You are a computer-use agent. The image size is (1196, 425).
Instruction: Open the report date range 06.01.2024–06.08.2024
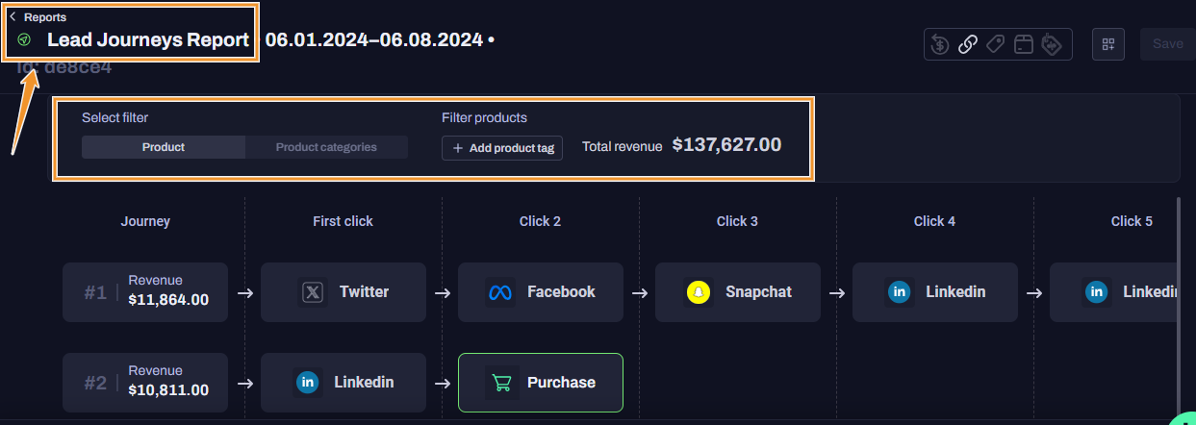coord(373,40)
